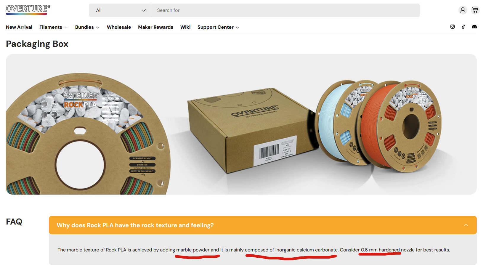Screen dimensions: 494x271
Task: Toggle the Why does Rock PLA question
Action: tap(263, 225)
